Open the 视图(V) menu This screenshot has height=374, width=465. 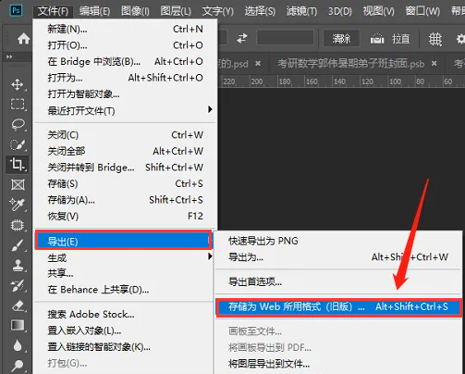click(x=378, y=11)
